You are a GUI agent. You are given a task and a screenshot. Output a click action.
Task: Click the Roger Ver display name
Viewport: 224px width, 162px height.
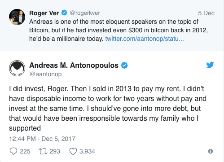[44, 13]
